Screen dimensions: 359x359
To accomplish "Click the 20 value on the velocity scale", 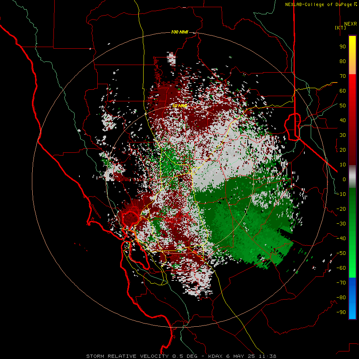I will pyautogui.click(x=343, y=150).
